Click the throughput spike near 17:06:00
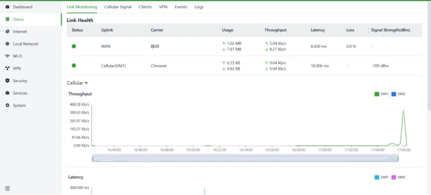Image resolution: width=431 pixels, height=195 pixels. click(403, 110)
